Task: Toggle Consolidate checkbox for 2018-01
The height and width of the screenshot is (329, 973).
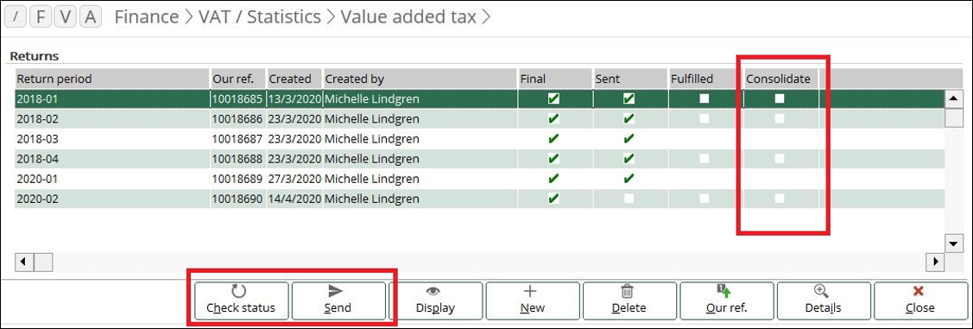Action: pos(780,98)
